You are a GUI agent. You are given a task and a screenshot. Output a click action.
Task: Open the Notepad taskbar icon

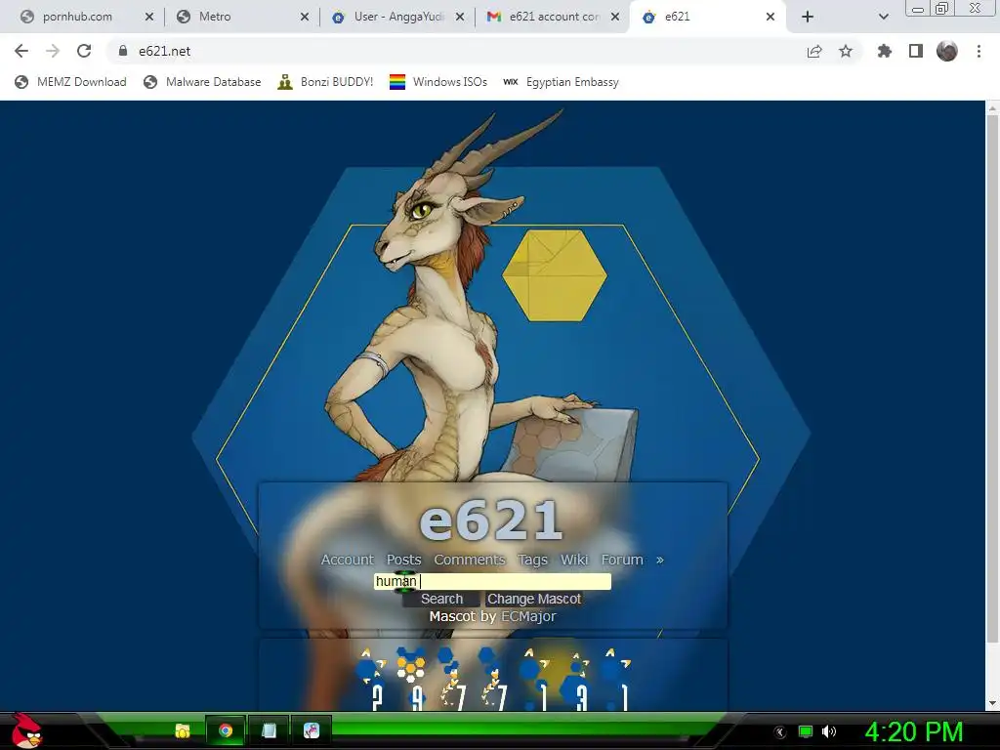point(269,730)
